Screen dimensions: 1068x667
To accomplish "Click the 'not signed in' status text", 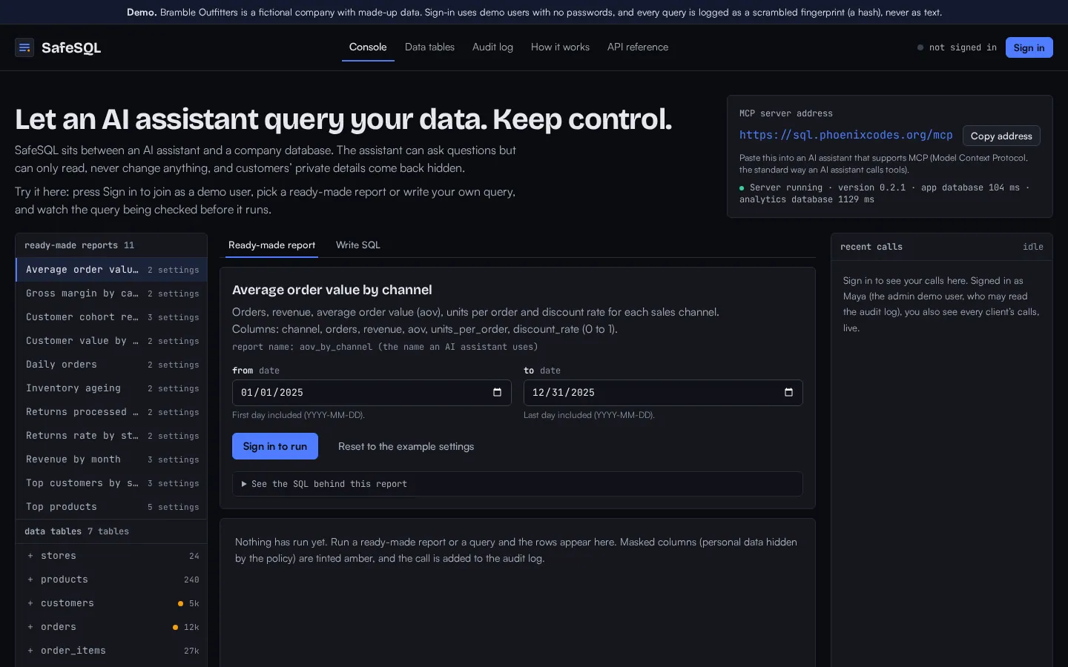I will (963, 47).
